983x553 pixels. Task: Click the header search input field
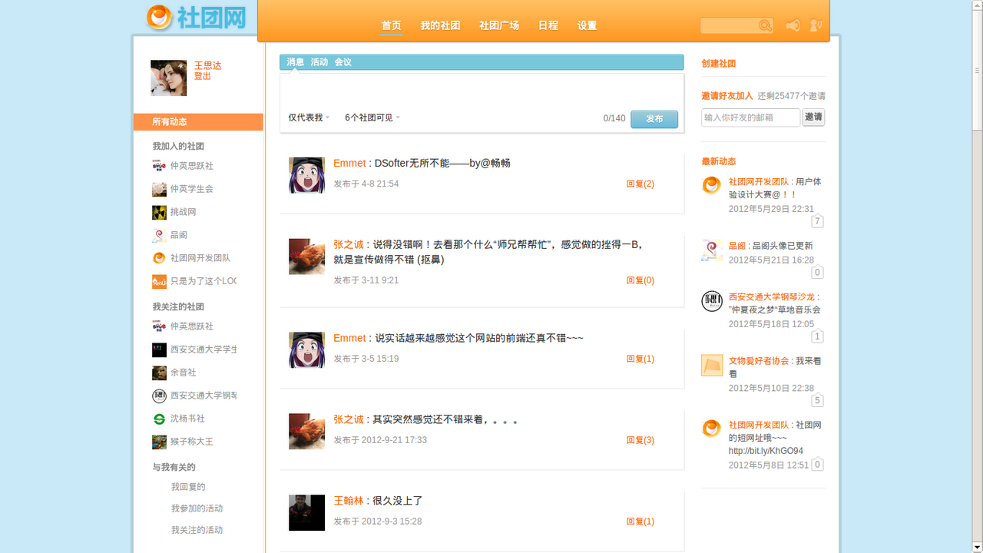click(x=730, y=26)
